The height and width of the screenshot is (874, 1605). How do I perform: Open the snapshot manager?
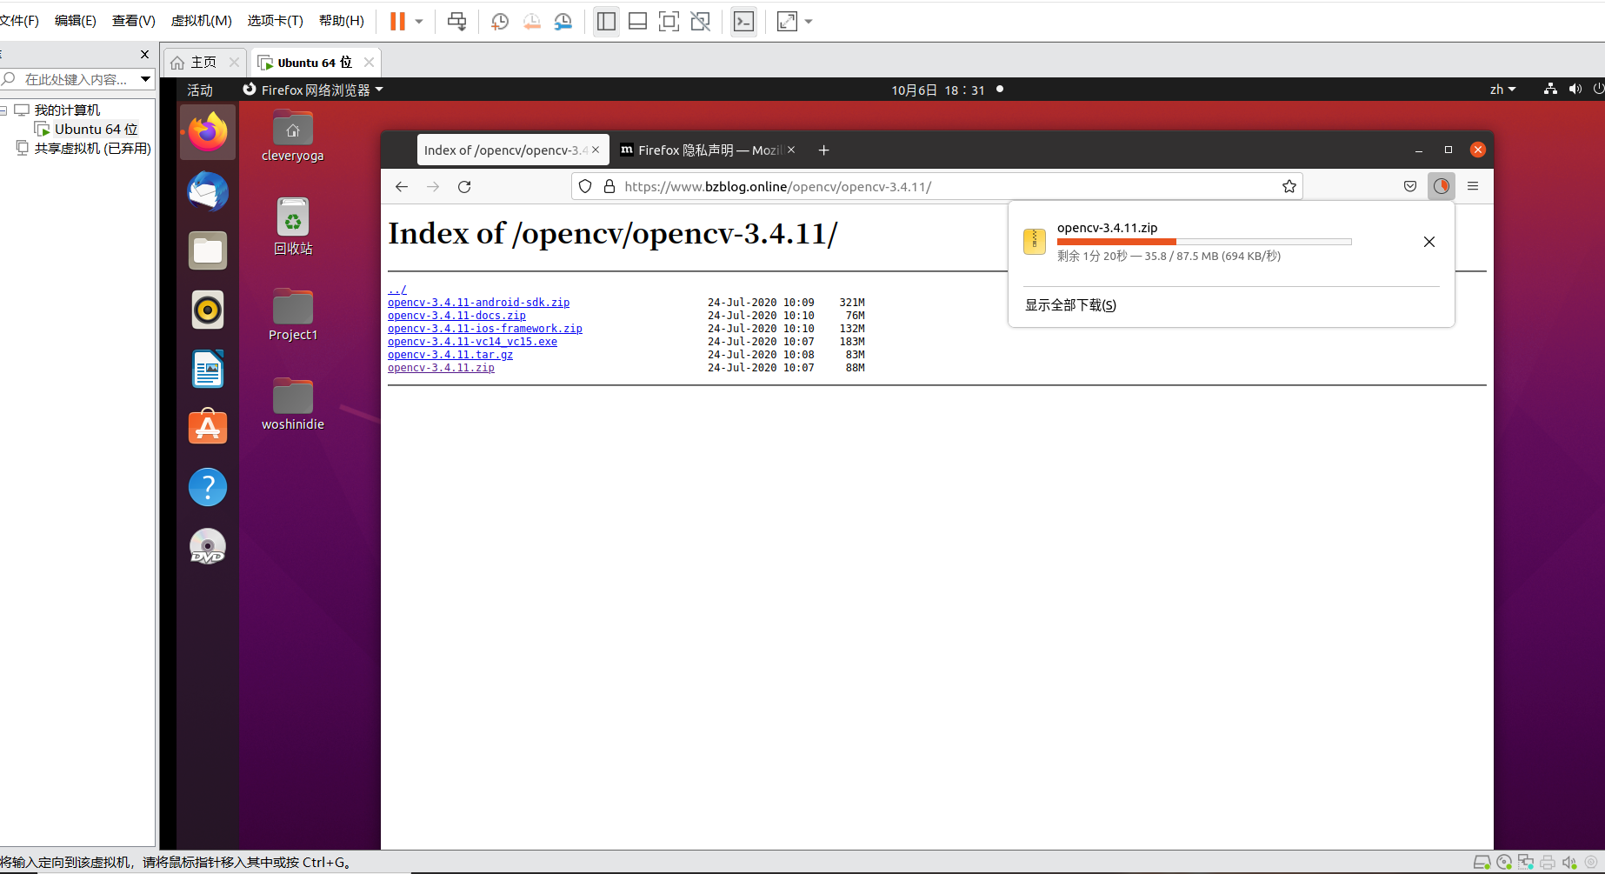pyautogui.click(x=563, y=21)
